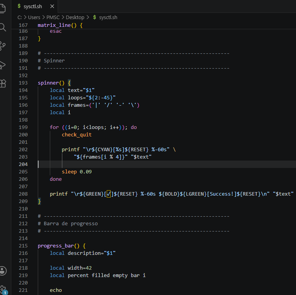
Task: Open the Search icon in activity bar
Action: point(3,27)
